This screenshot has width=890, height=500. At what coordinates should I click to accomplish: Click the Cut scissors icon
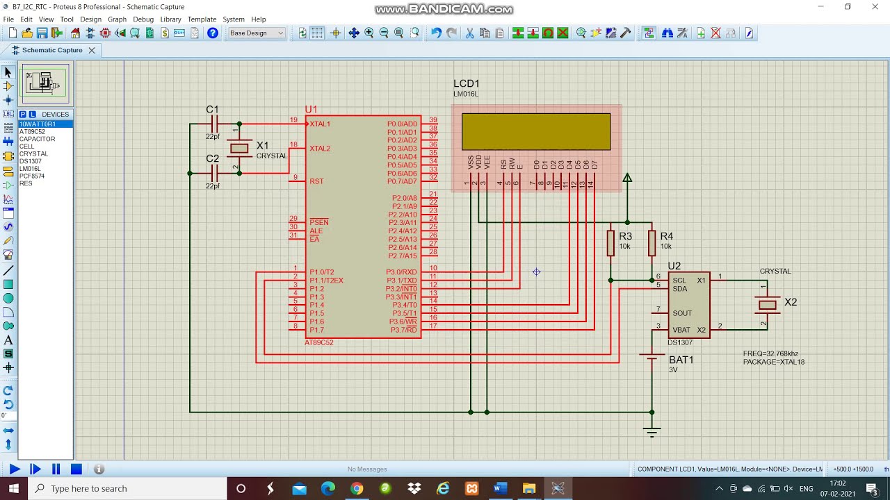tap(469, 33)
